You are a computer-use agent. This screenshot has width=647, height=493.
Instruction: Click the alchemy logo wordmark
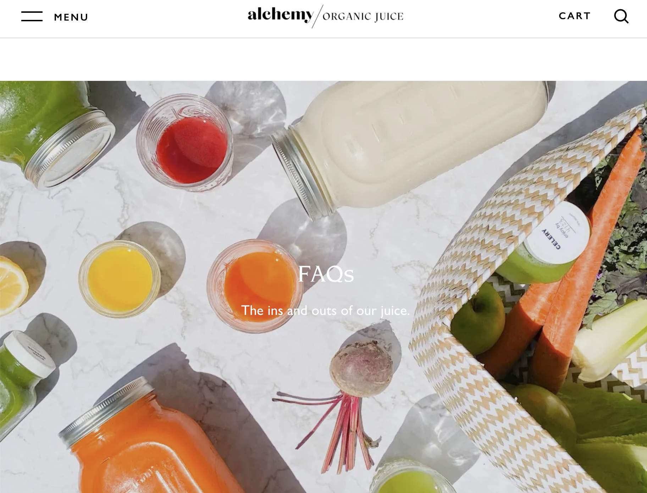click(280, 15)
